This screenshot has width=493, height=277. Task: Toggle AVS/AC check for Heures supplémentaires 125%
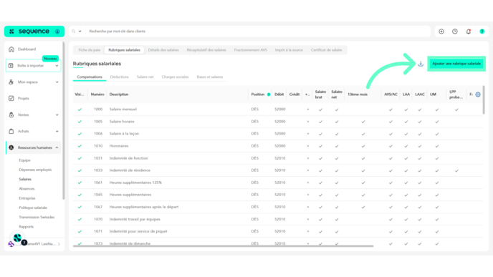point(391,183)
